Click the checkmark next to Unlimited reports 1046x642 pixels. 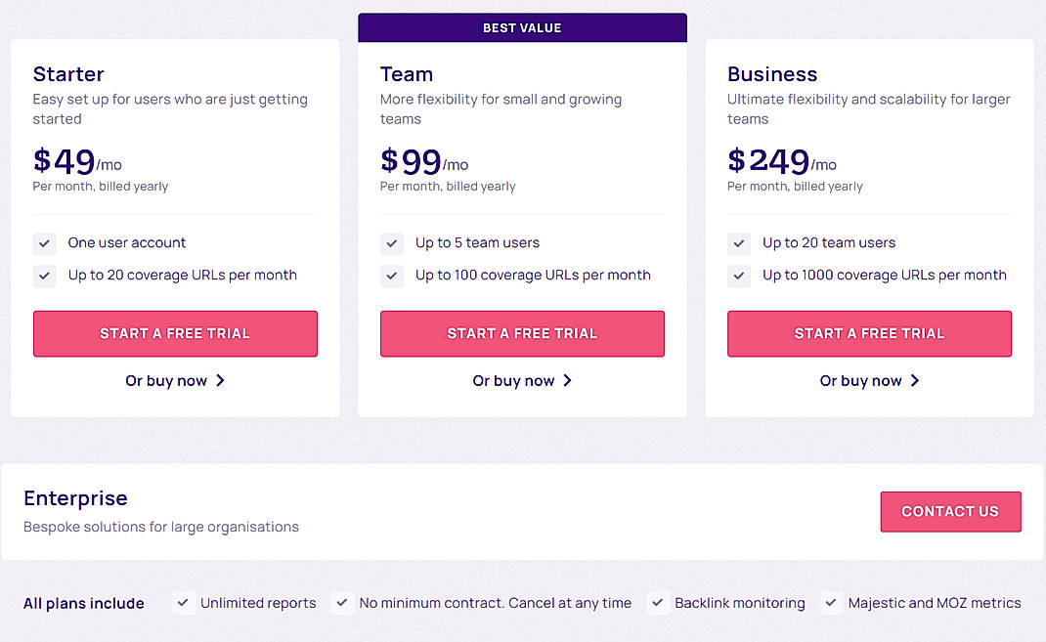coord(183,603)
